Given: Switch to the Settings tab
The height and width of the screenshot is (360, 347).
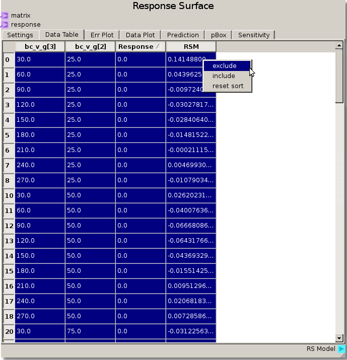Looking at the screenshot, I should 20,35.
